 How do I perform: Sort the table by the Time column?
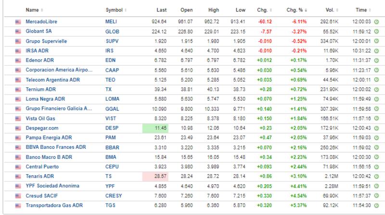362,10
